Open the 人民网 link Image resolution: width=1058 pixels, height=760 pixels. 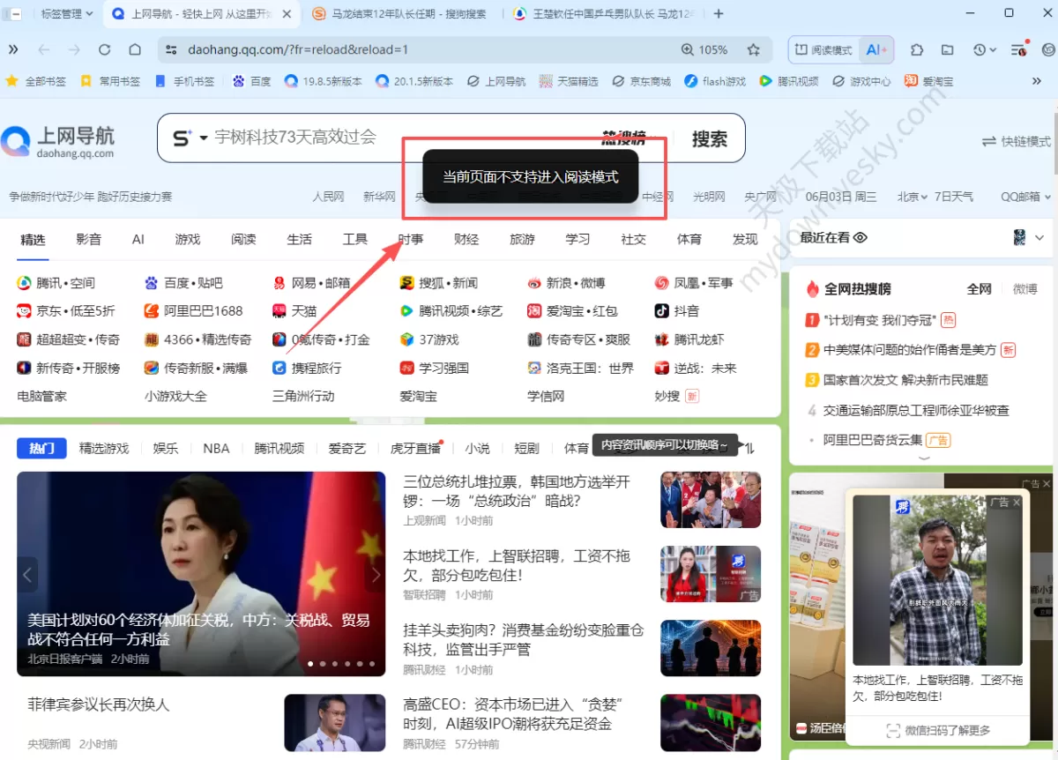tap(328, 197)
